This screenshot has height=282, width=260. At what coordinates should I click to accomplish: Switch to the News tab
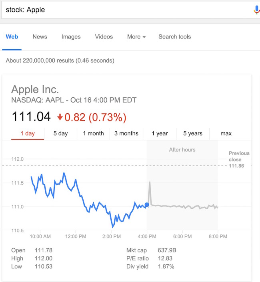click(x=40, y=37)
